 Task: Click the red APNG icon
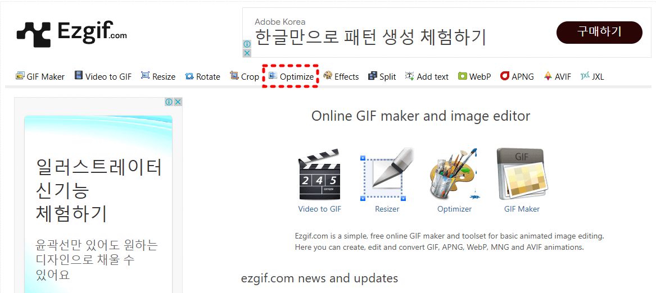pos(505,76)
